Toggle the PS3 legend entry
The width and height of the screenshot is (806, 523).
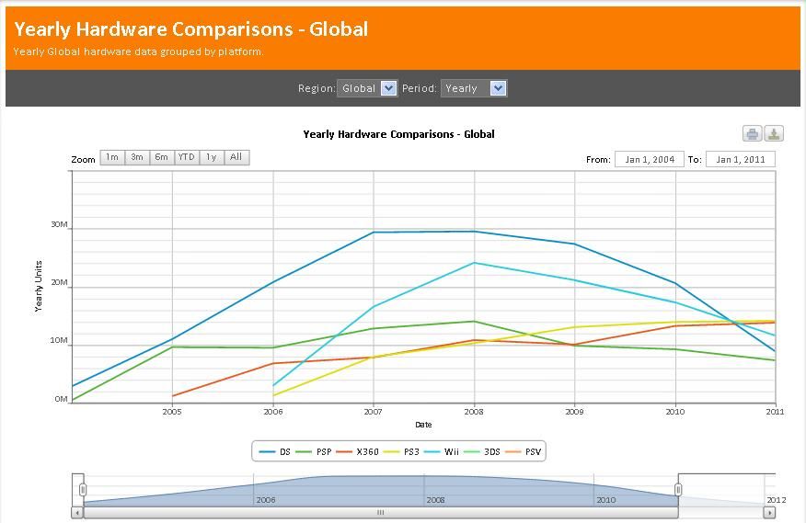403,451
